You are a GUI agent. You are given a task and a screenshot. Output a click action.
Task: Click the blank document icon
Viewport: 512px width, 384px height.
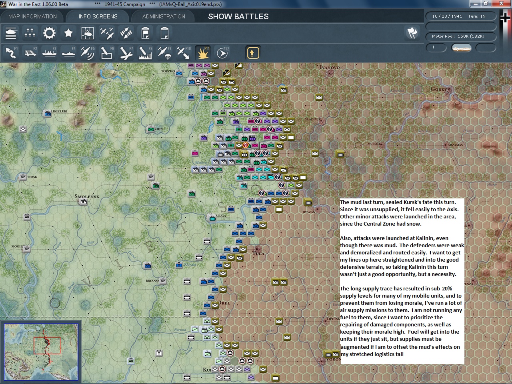[164, 33]
